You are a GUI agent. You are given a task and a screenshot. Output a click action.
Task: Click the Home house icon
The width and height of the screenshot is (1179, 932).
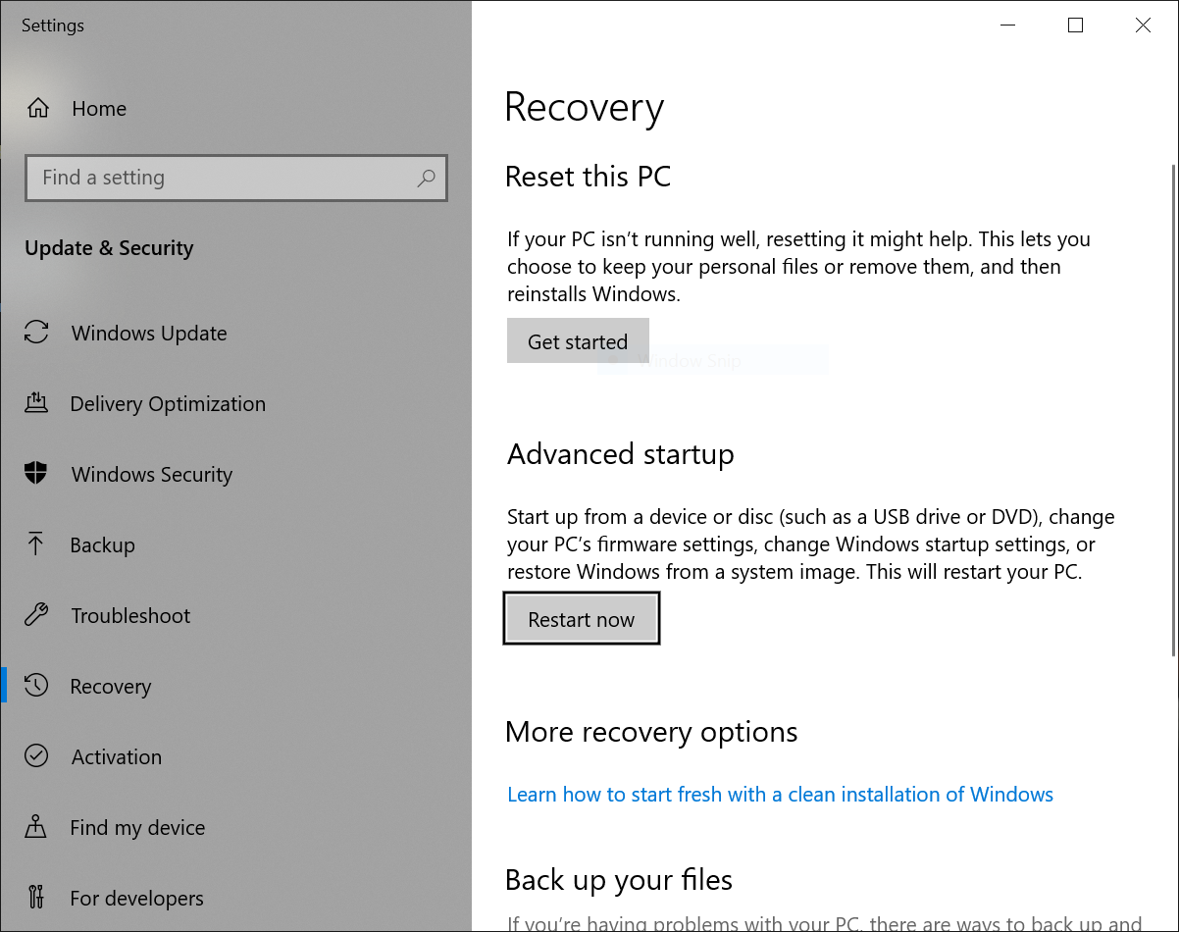point(37,108)
